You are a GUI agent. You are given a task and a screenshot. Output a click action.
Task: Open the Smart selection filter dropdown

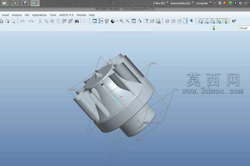coord(244,28)
